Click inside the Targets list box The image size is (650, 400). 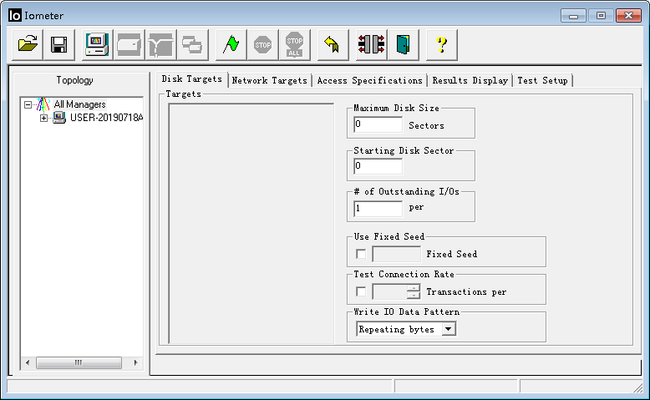pyautogui.click(x=251, y=224)
